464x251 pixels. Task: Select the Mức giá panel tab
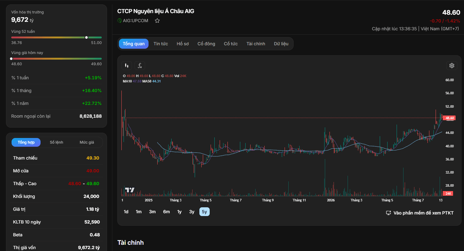(x=87, y=142)
